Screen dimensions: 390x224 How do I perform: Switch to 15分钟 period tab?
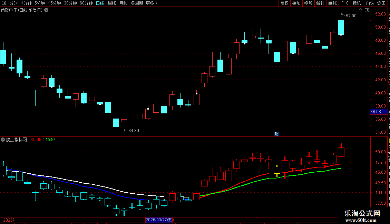click(x=55, y=3)
